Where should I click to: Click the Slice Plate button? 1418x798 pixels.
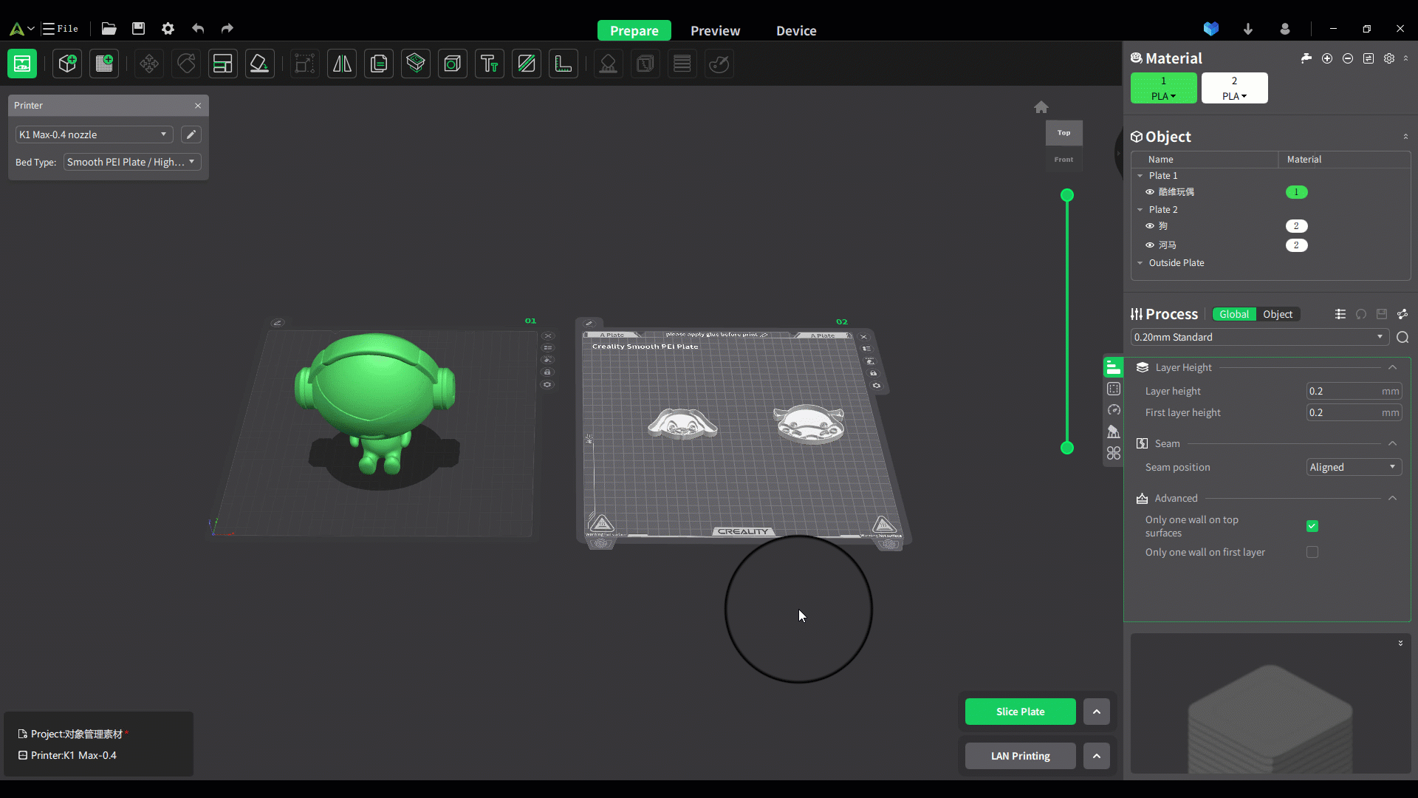(x=1020, y=712)
